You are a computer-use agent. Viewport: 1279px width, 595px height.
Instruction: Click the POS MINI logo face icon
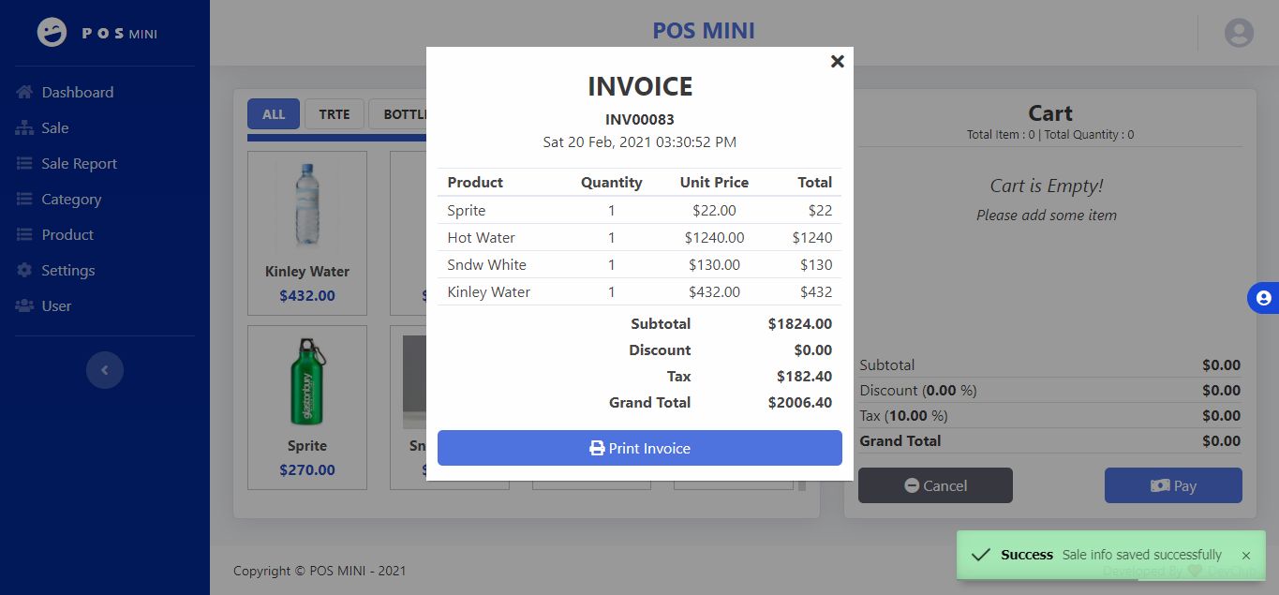[52, 33]
